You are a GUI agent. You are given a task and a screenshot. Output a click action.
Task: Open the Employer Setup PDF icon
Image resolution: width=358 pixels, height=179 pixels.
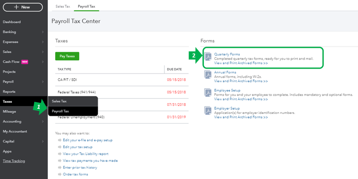coord(208,111)
